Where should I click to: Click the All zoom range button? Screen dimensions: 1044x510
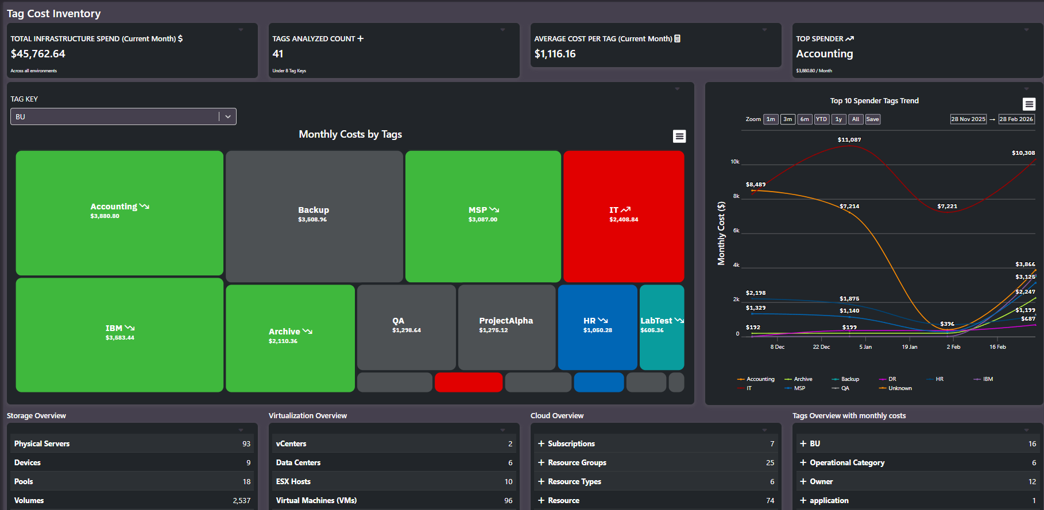pos(856,119)
